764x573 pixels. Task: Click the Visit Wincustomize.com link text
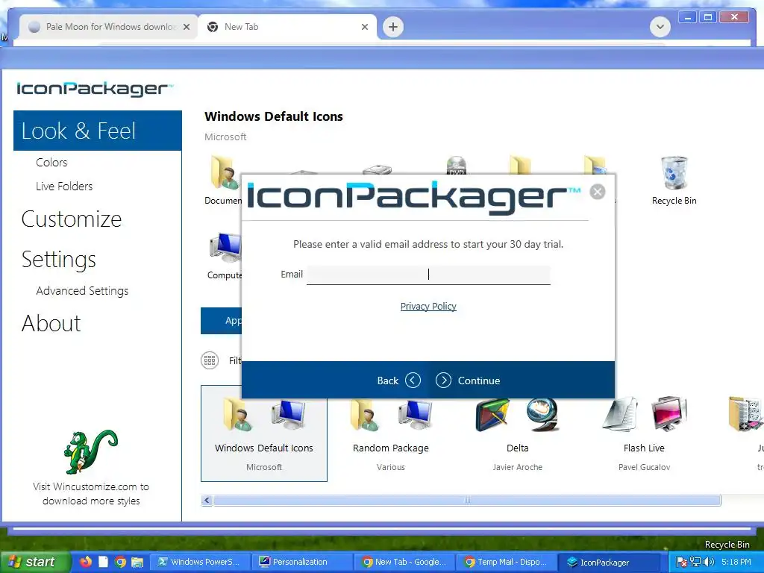pyautogui.click(x=91, y=494)
